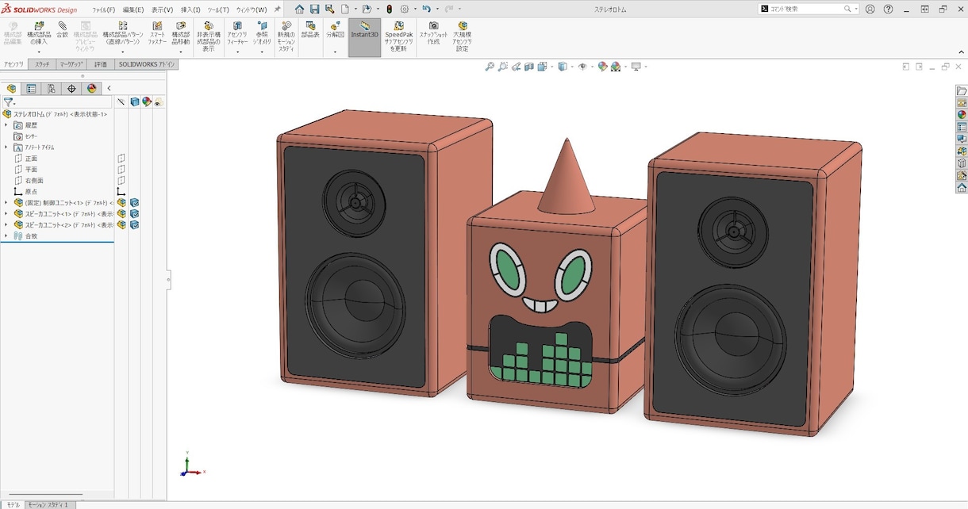Toggle visibility of 正面 plane in display pane

pos(121,159)
